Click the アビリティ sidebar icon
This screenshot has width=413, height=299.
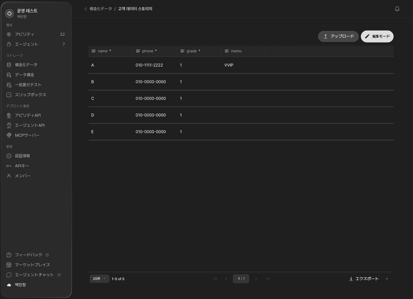[x=9, y=34]
